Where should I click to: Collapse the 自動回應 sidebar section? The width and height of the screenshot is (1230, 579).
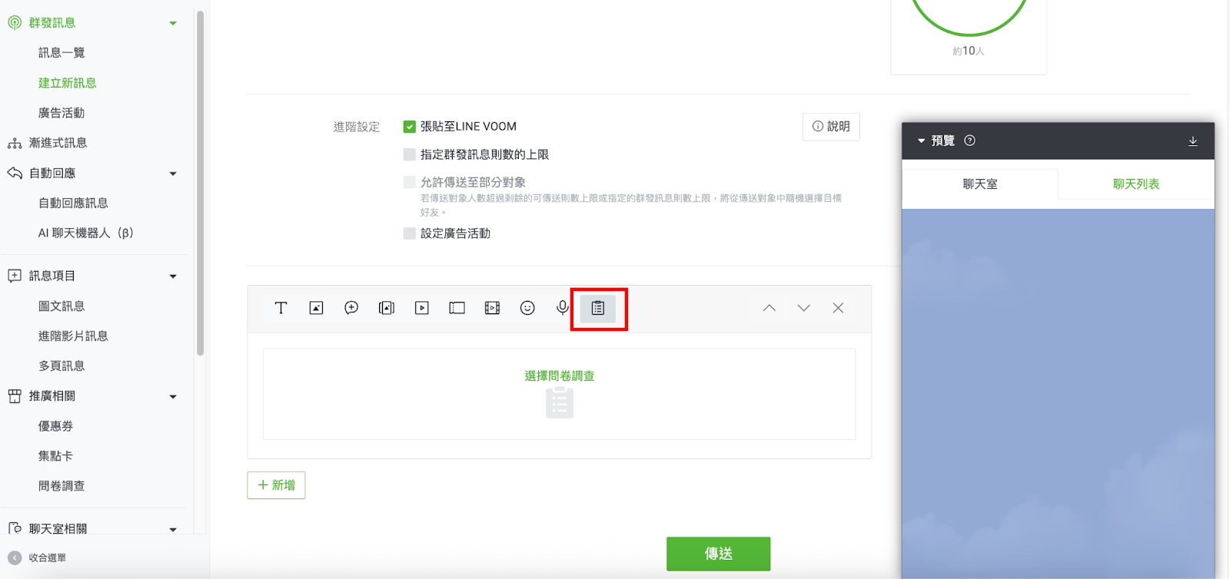[173, 174]
